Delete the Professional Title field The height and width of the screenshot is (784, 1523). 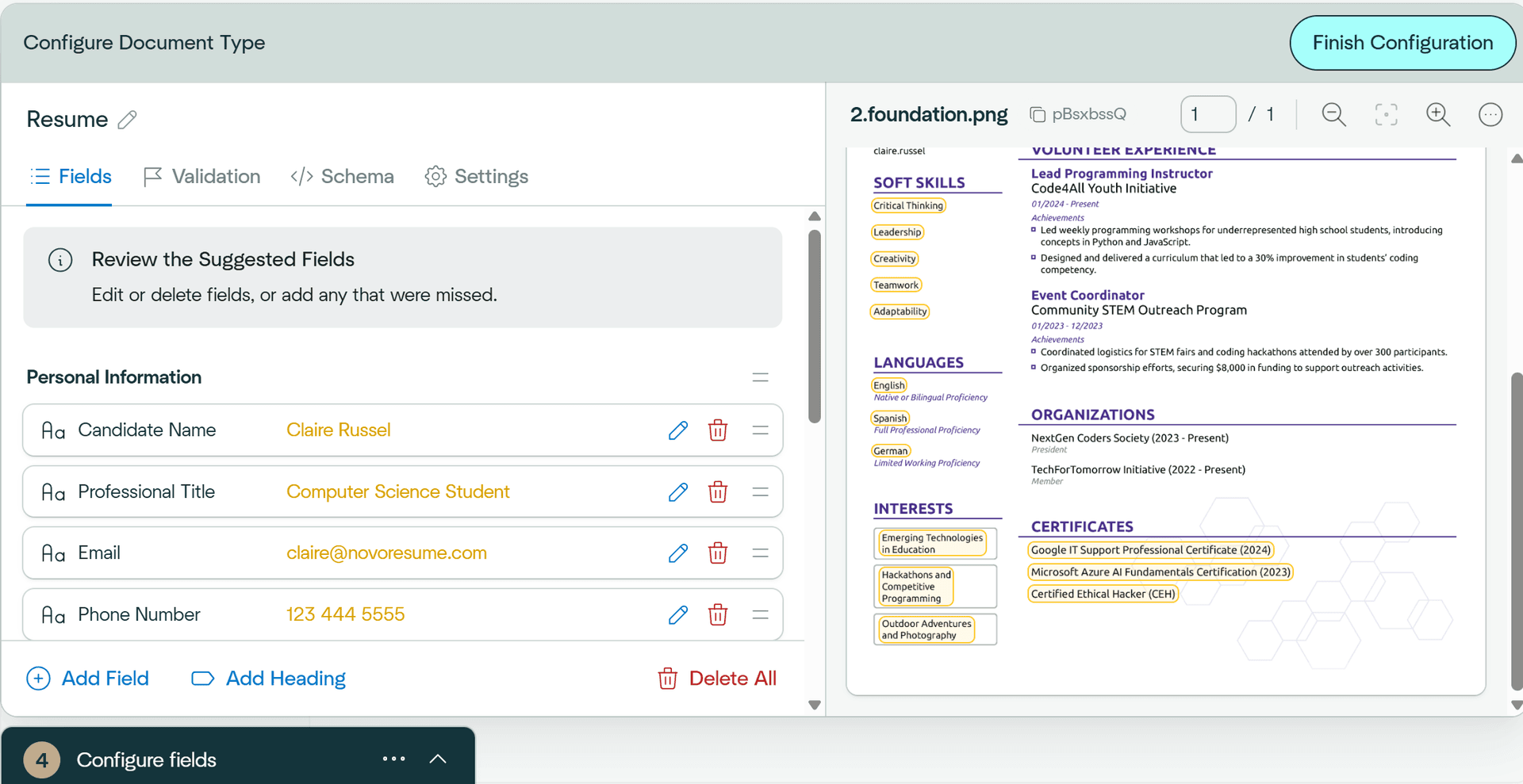[x=718, y=491]
